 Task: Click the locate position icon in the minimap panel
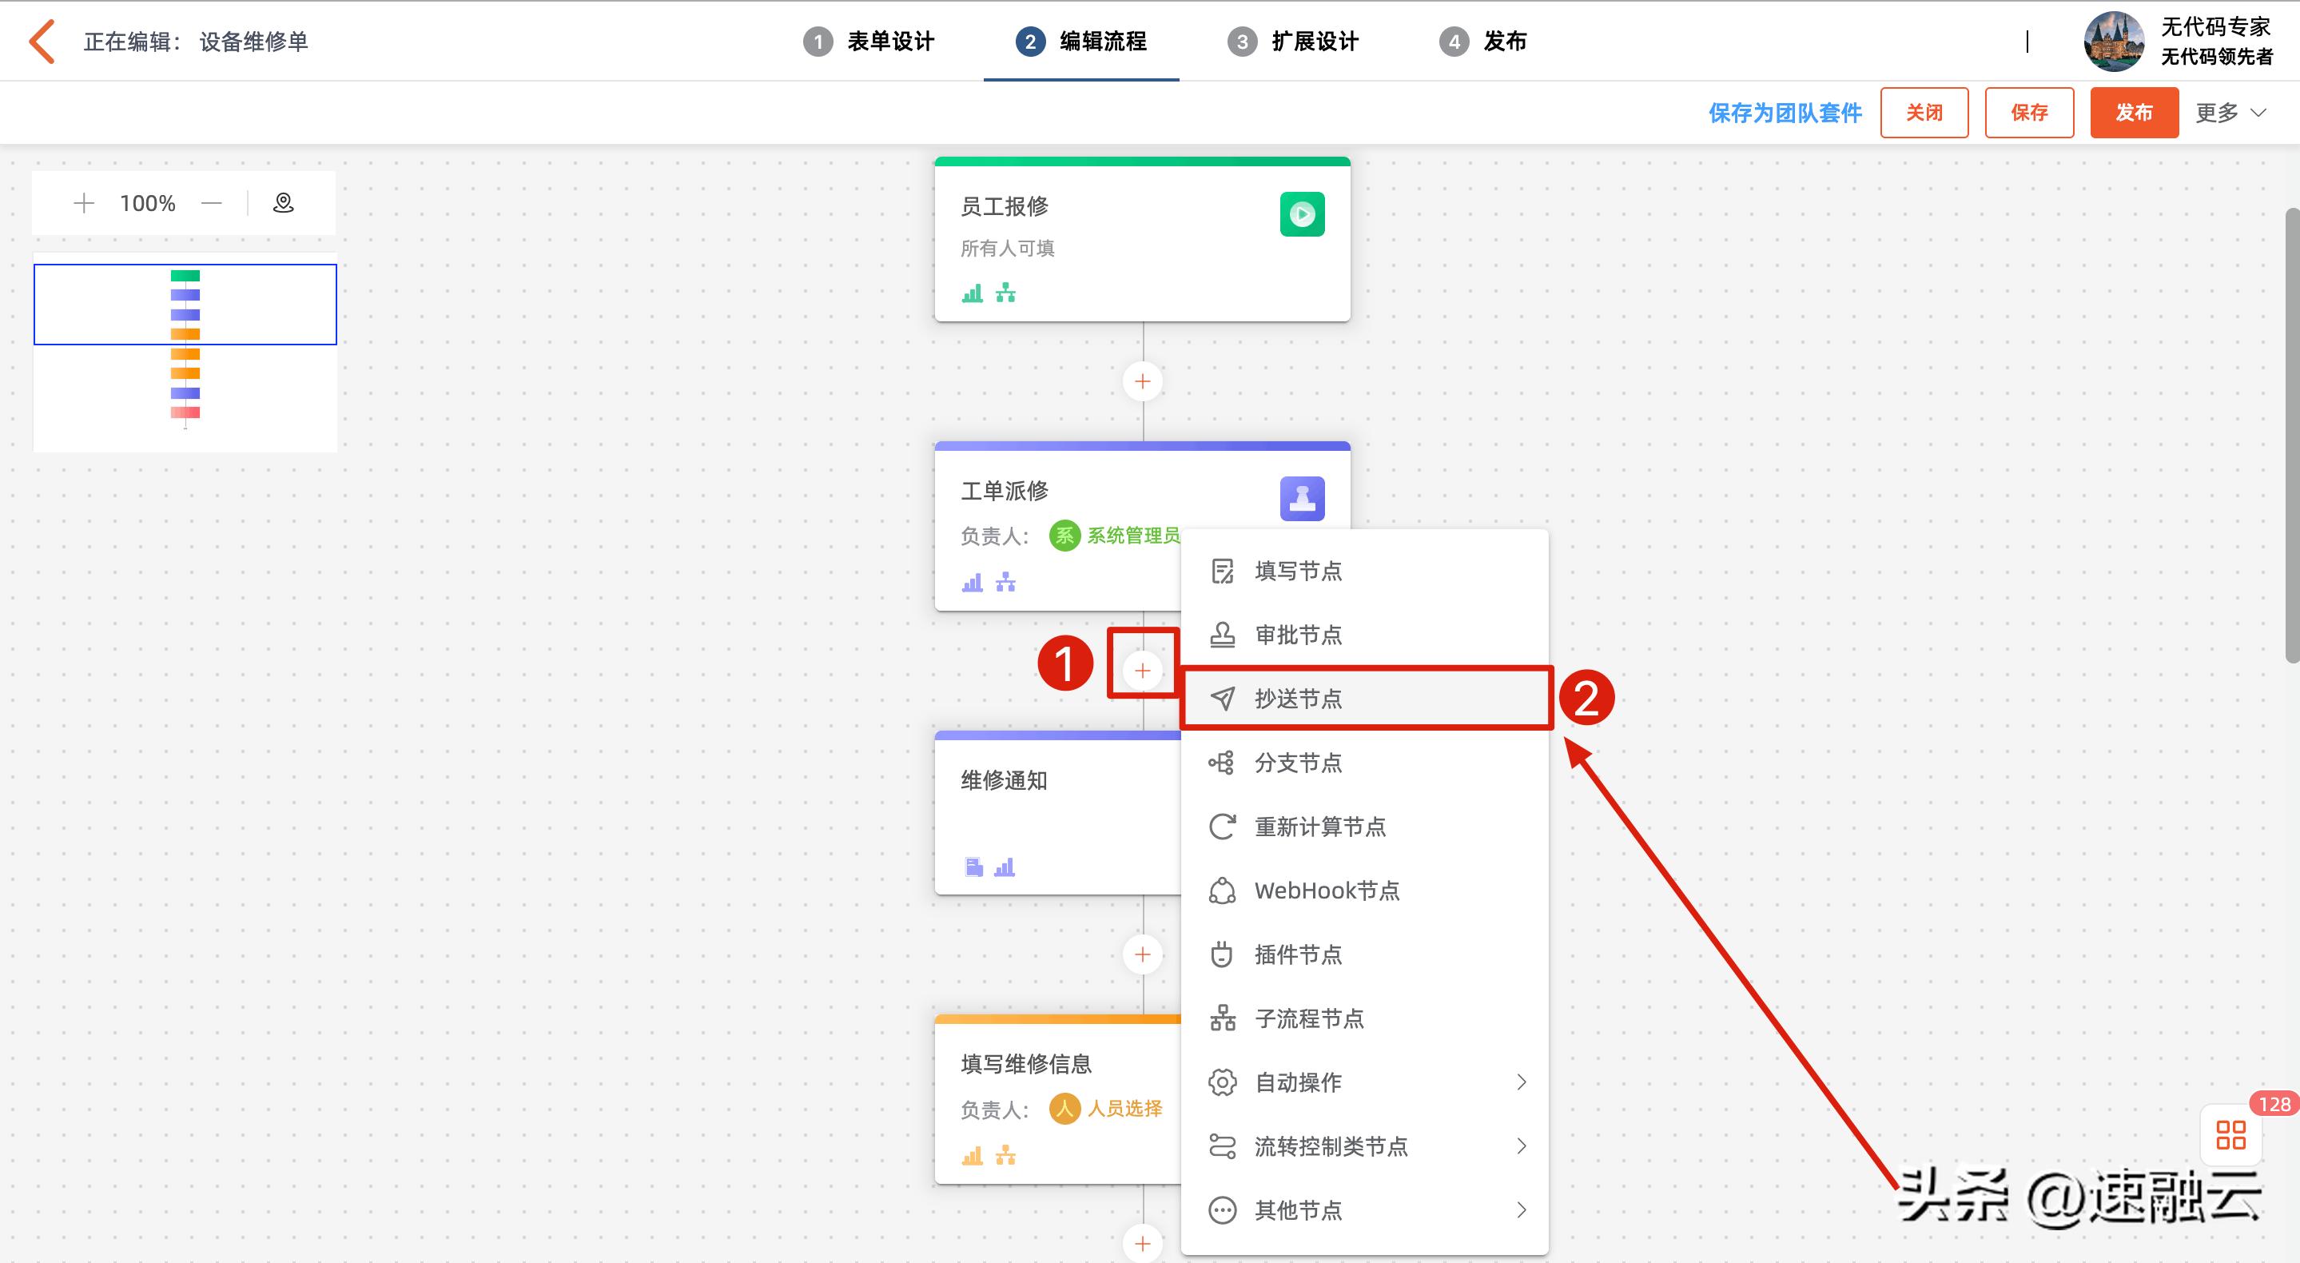click(282, 203)
